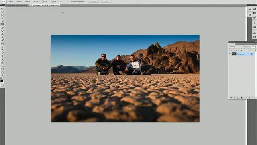The width and height of the screenshot is (257, 145).
Task: Select the Pen tool
Action: point(2,53)
